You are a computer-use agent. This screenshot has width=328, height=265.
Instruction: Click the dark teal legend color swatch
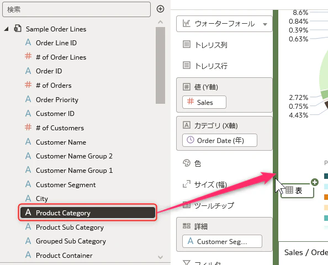326,176
